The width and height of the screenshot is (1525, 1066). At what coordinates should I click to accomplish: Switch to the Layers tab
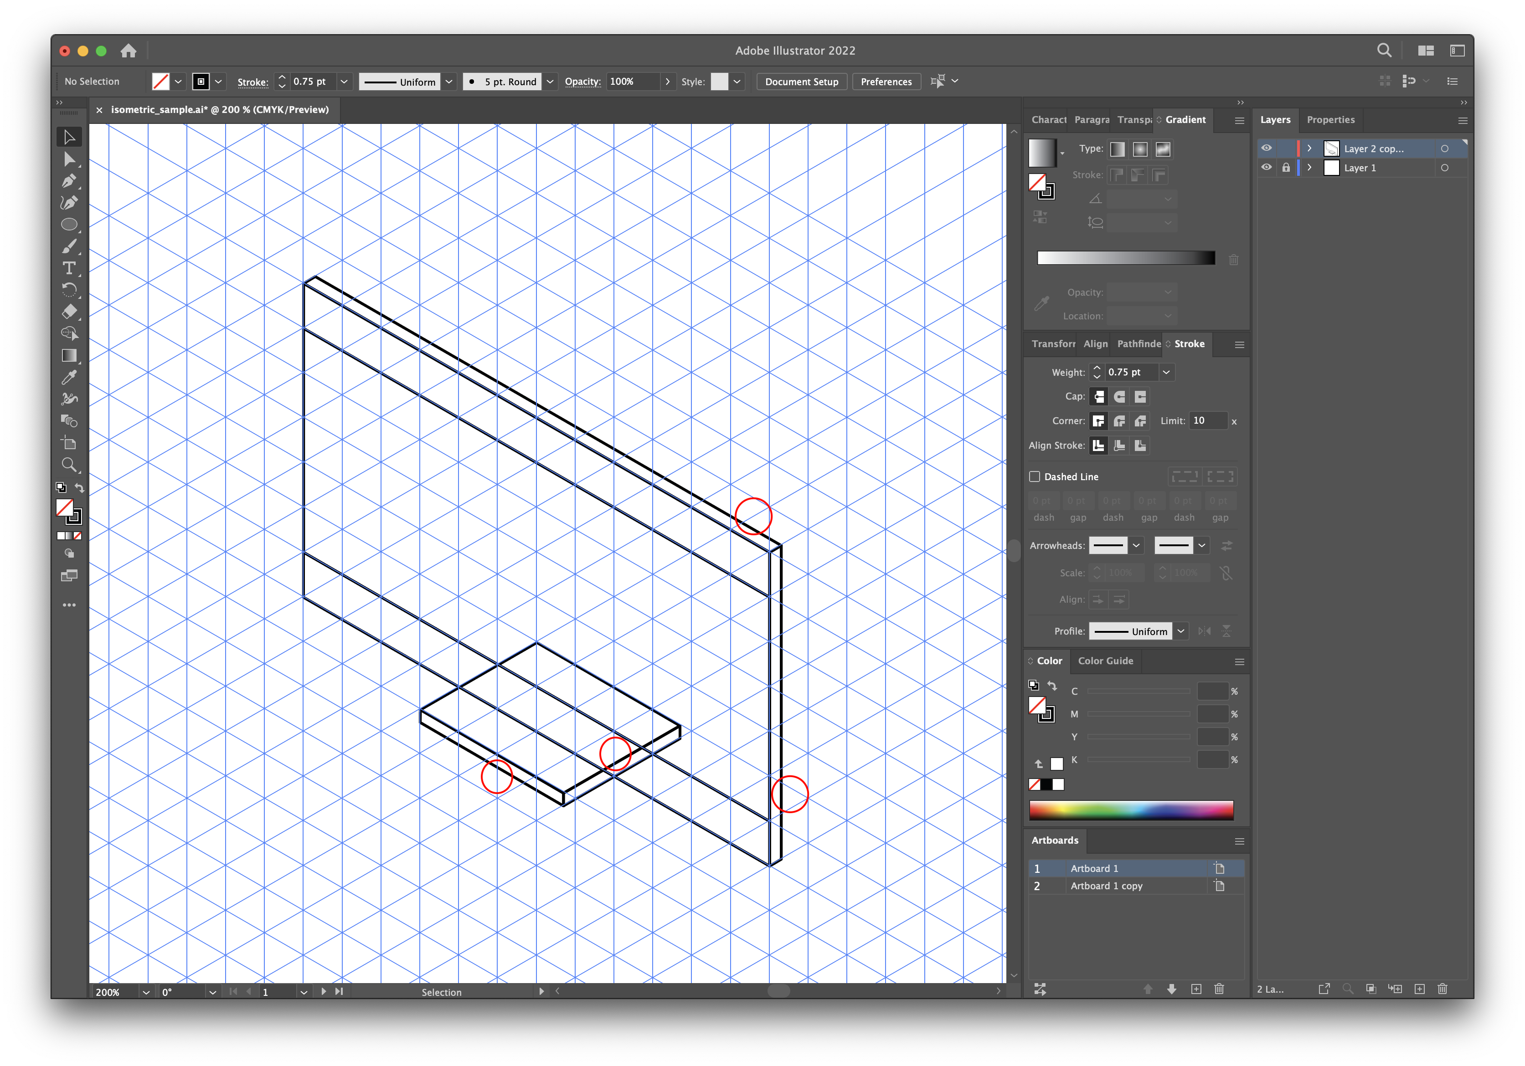pos(1275,119)
